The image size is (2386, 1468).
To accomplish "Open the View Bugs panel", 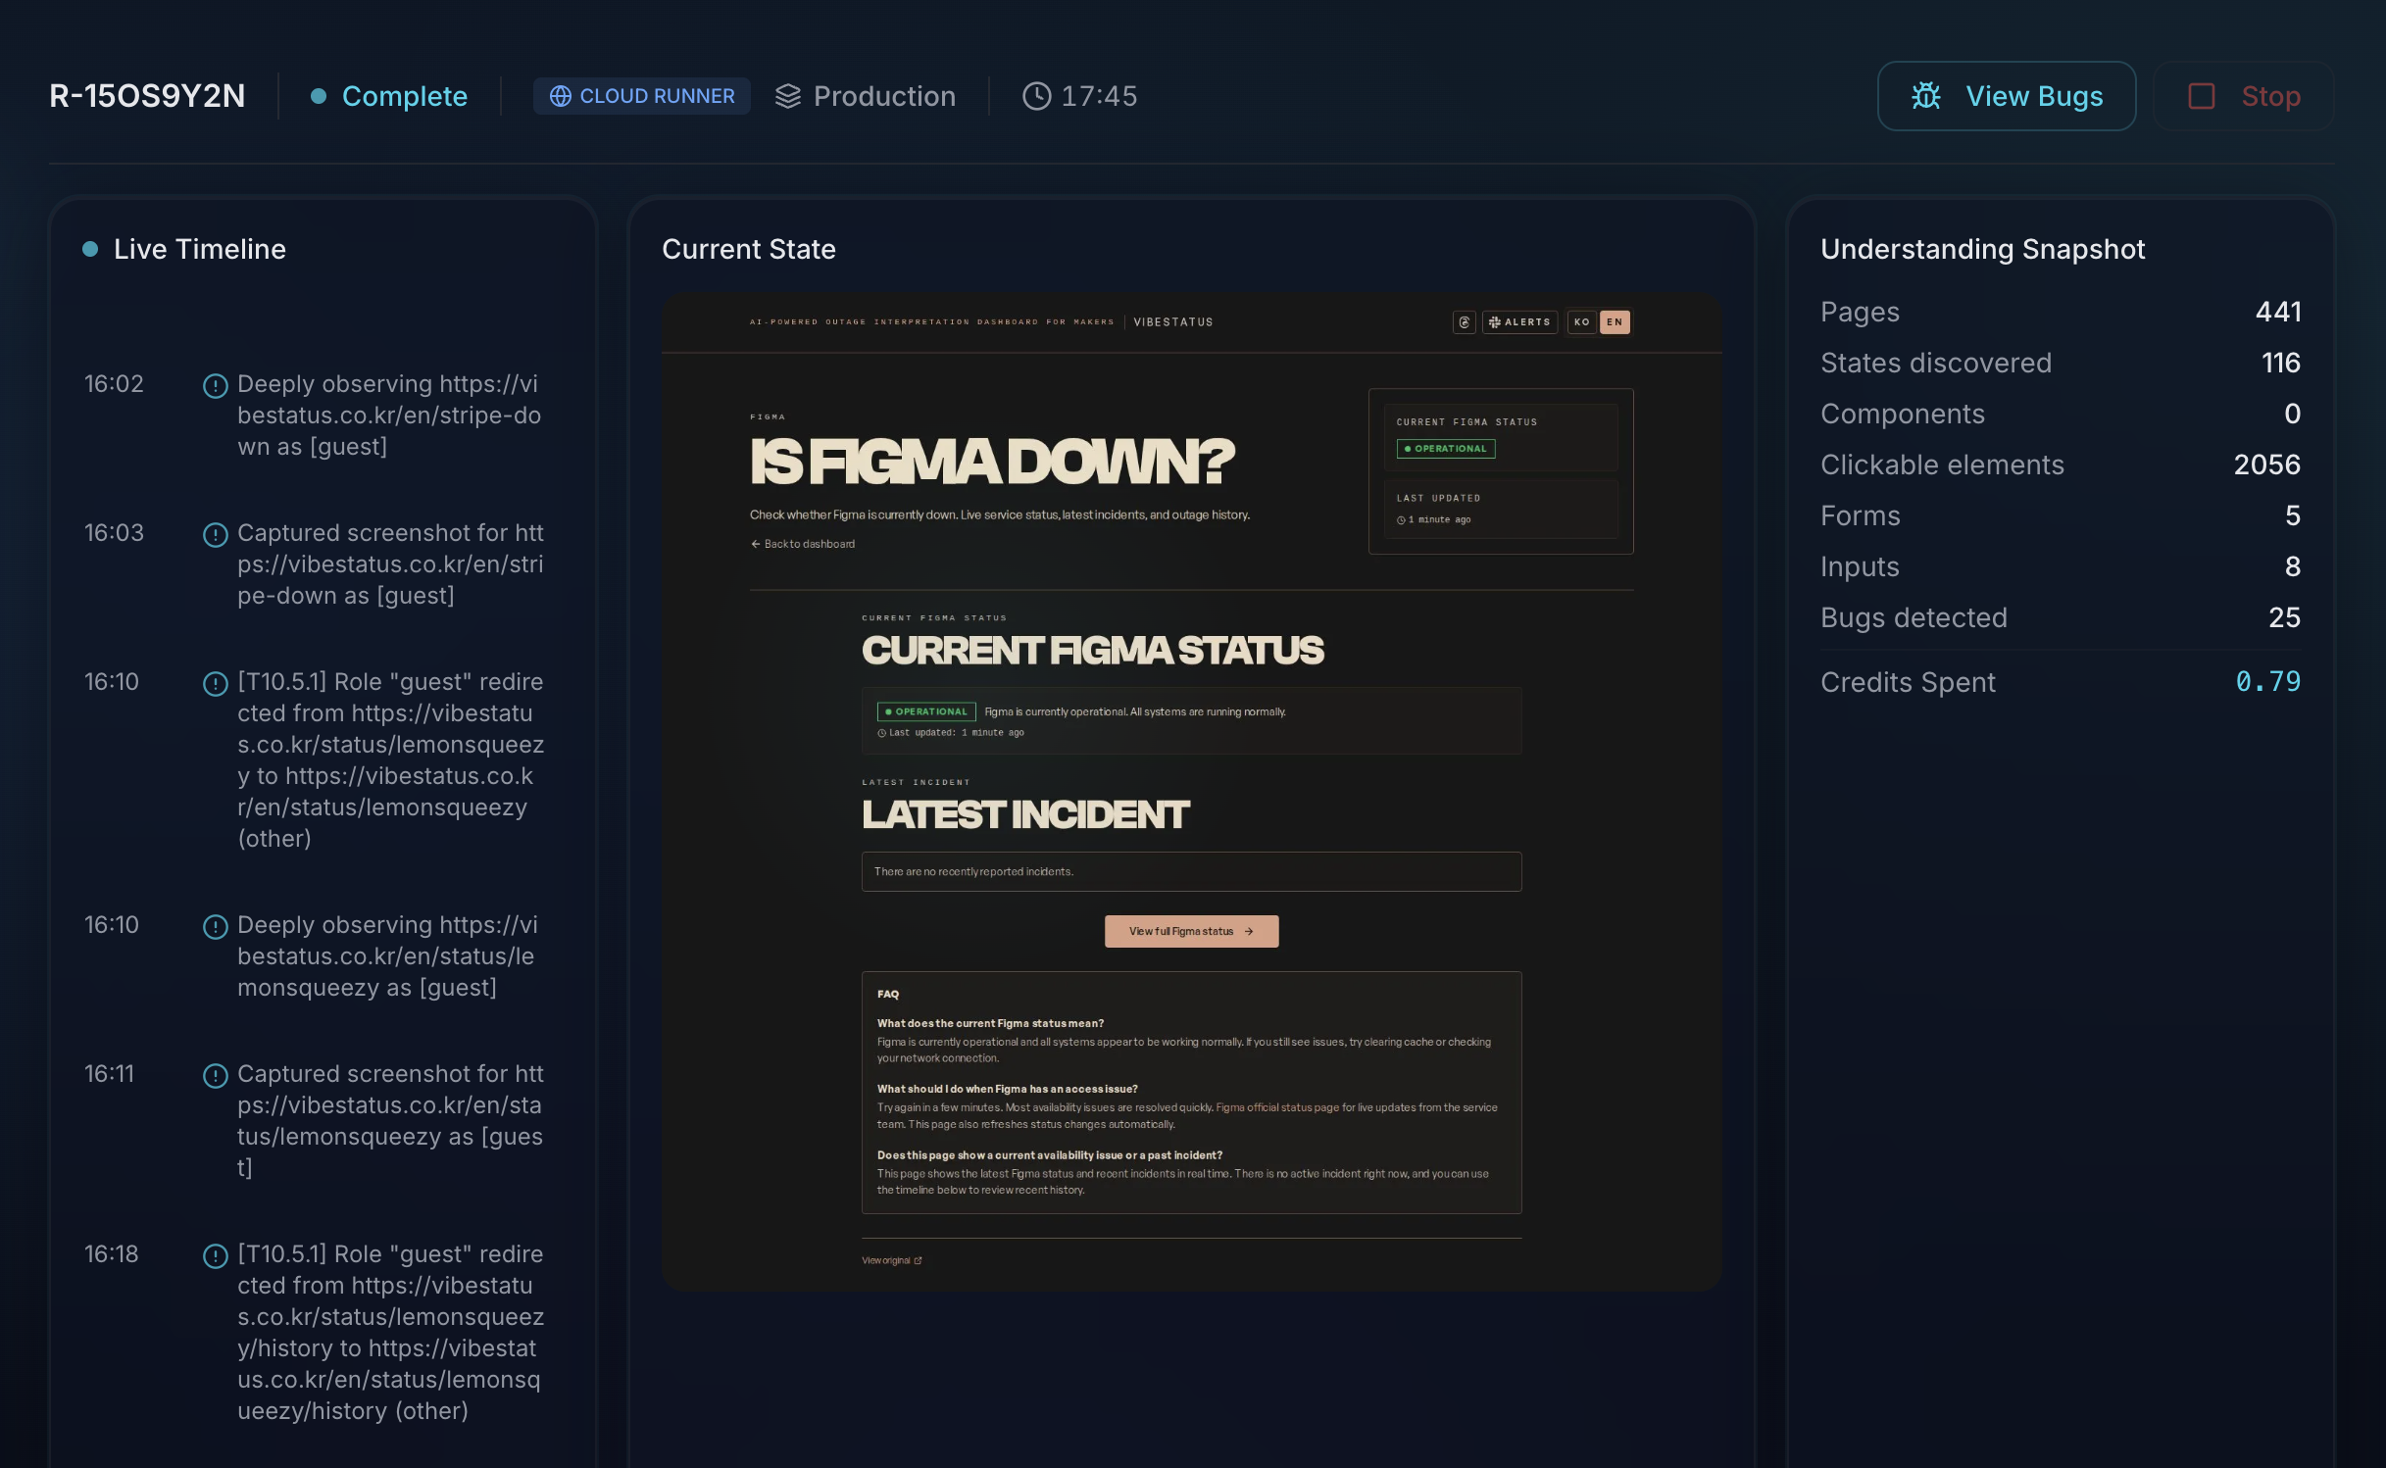I will pos(2006,96).
